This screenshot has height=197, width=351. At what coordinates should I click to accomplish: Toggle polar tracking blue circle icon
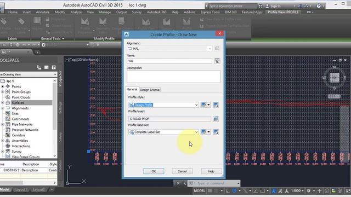(234, 191)
